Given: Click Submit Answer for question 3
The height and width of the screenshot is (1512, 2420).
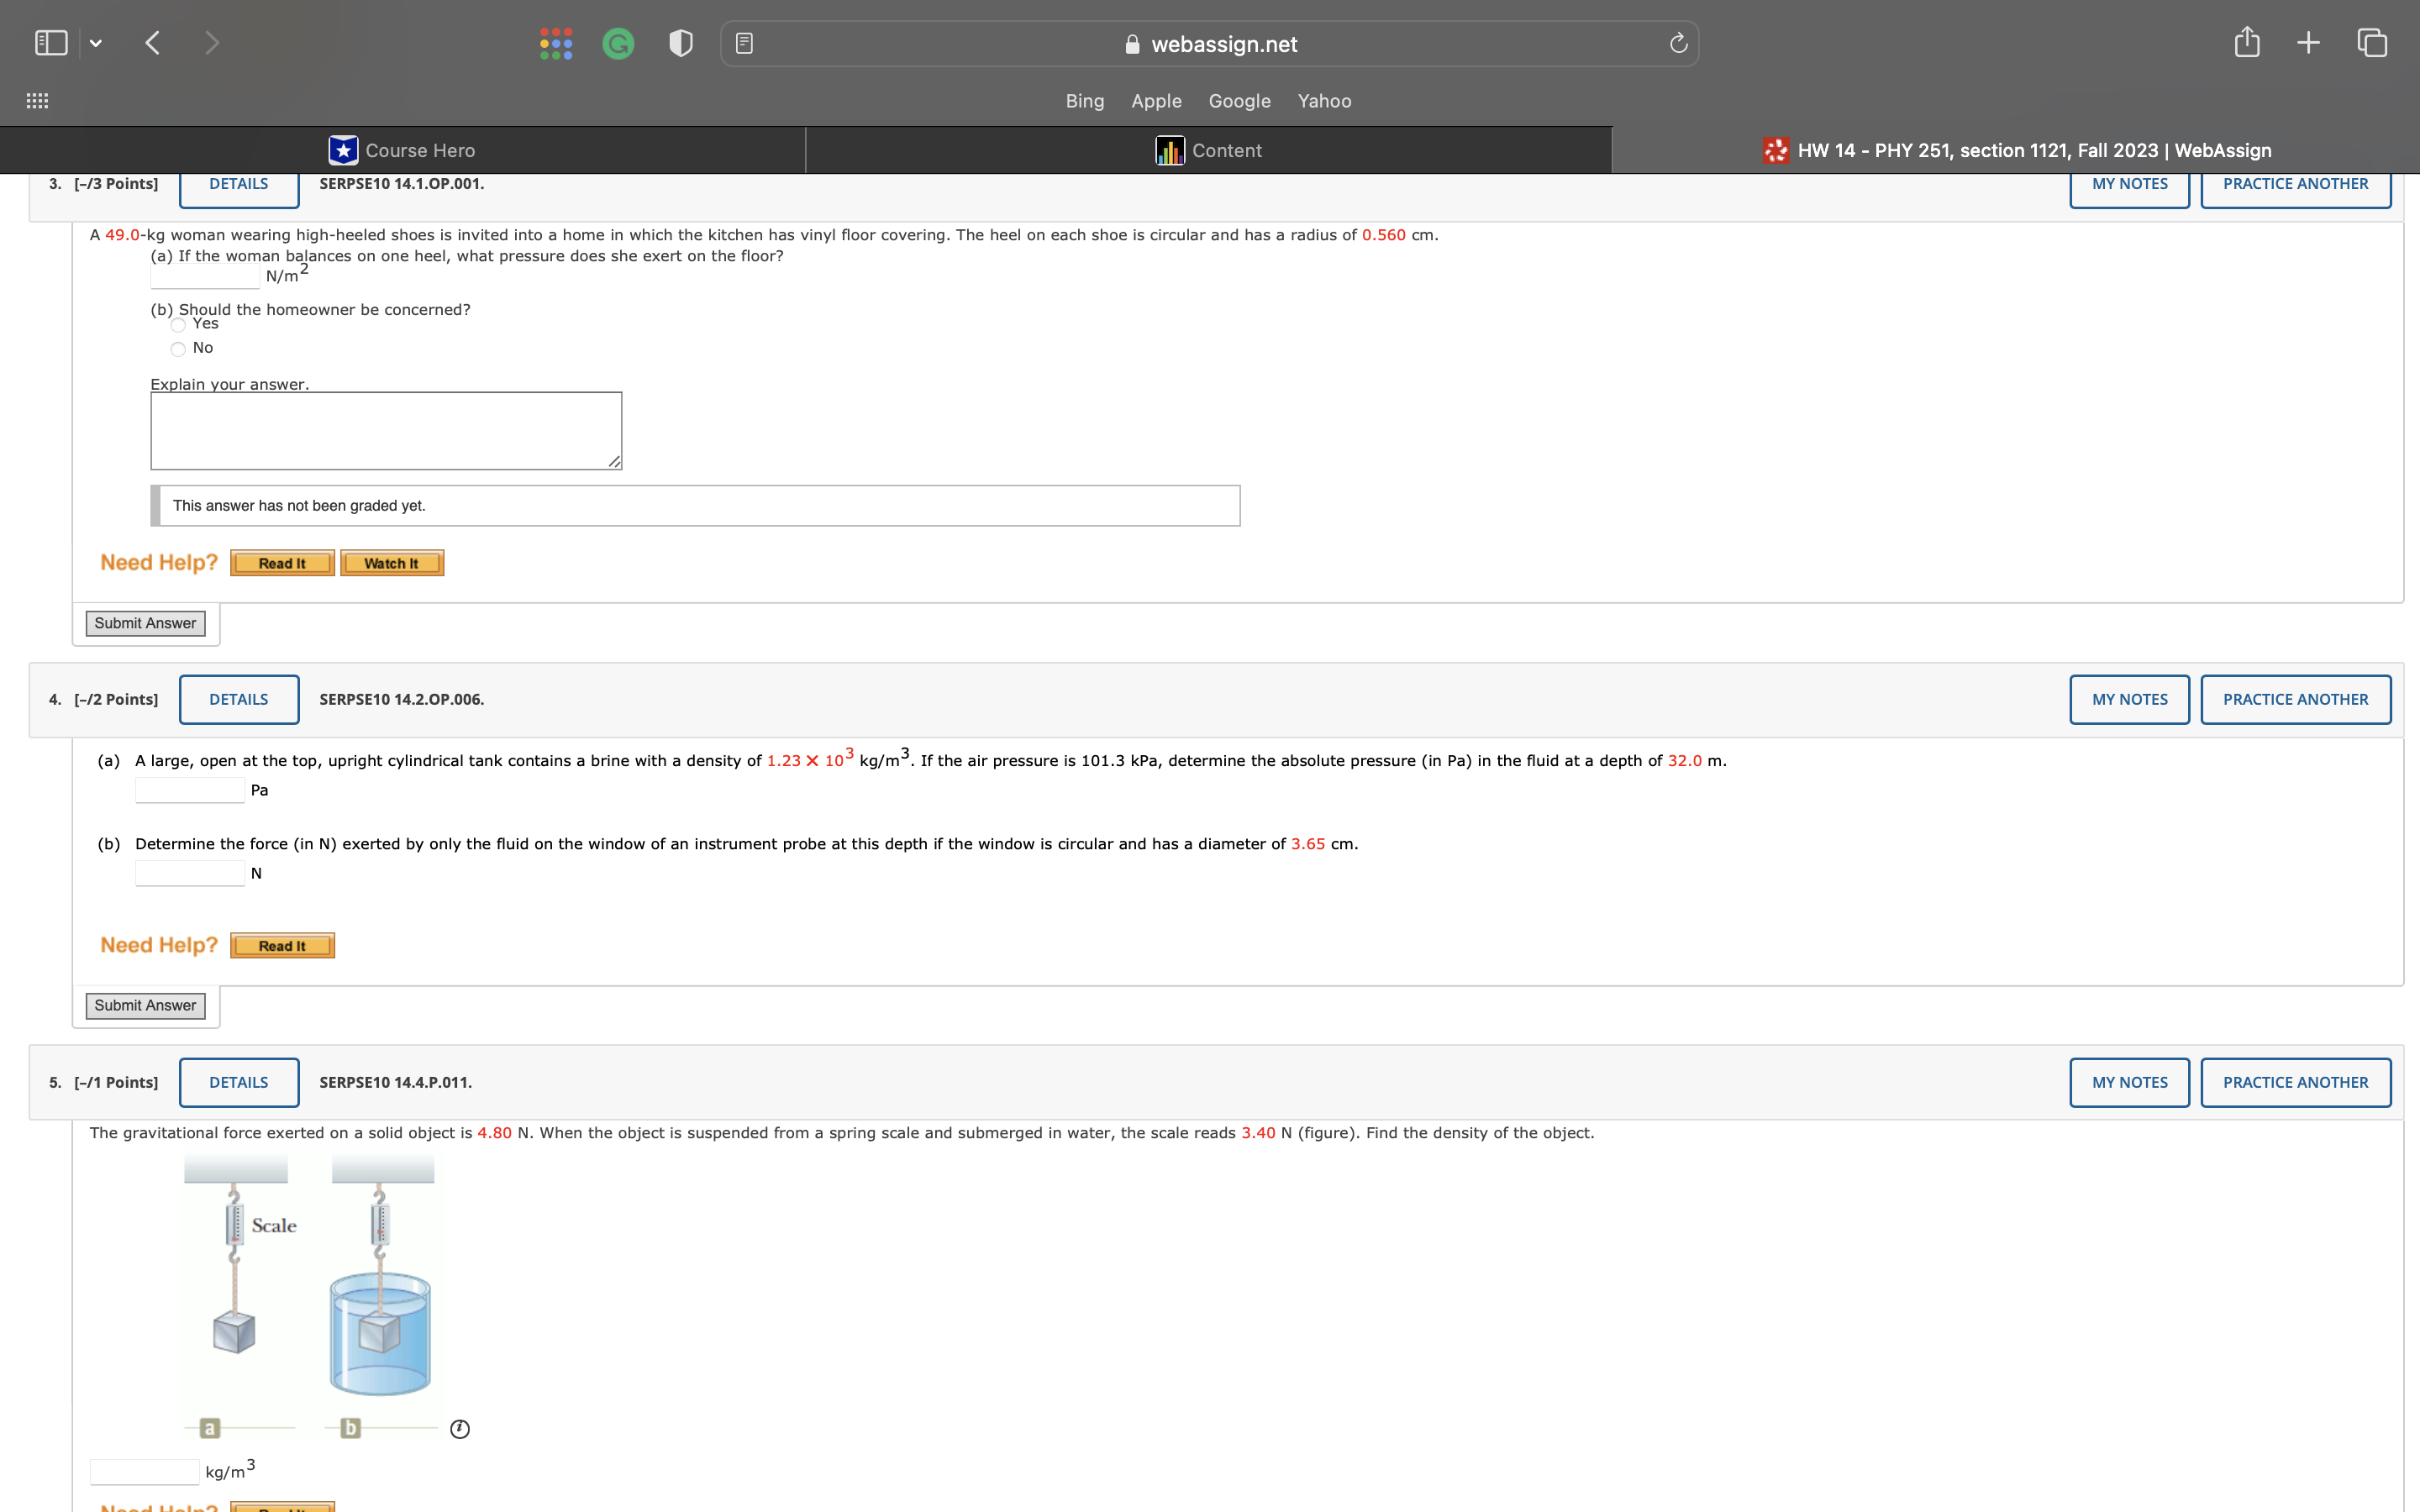Looking at the screenshot, I should click(145, 622).
